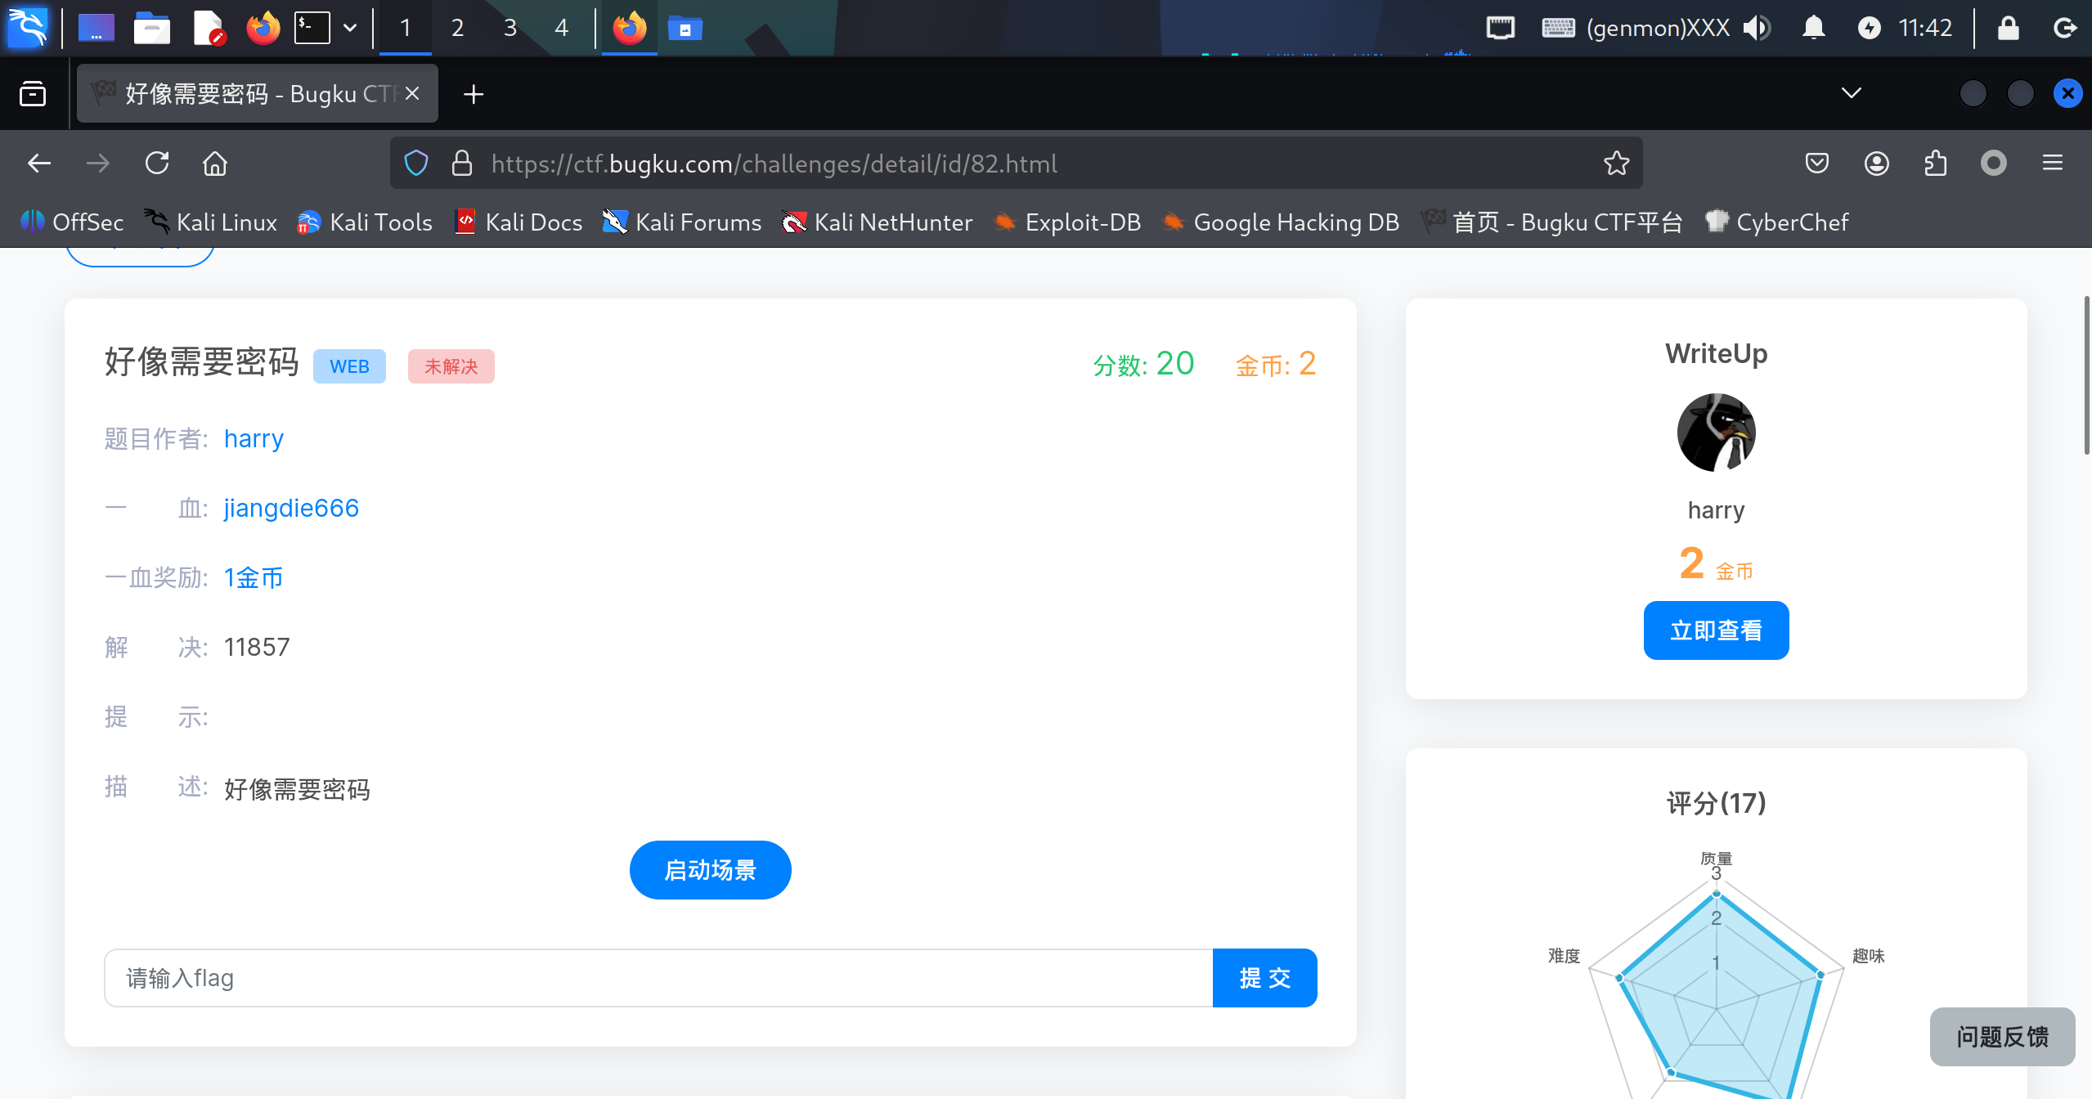Image resolution: width=2092 pixels, height=1099 pixels.
Task: Open the OffSec bookmark
Action: point(72,222)
